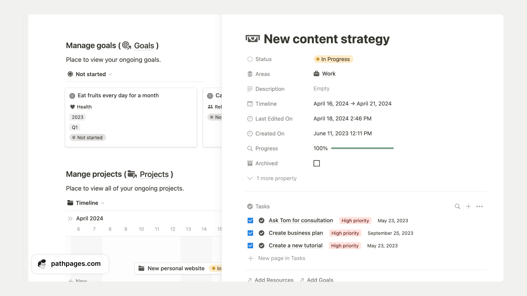Click the plus icon in Tasks header
The width and height of the screenshot is (527, 296).
pyautogui.click(x=468, y=206)
